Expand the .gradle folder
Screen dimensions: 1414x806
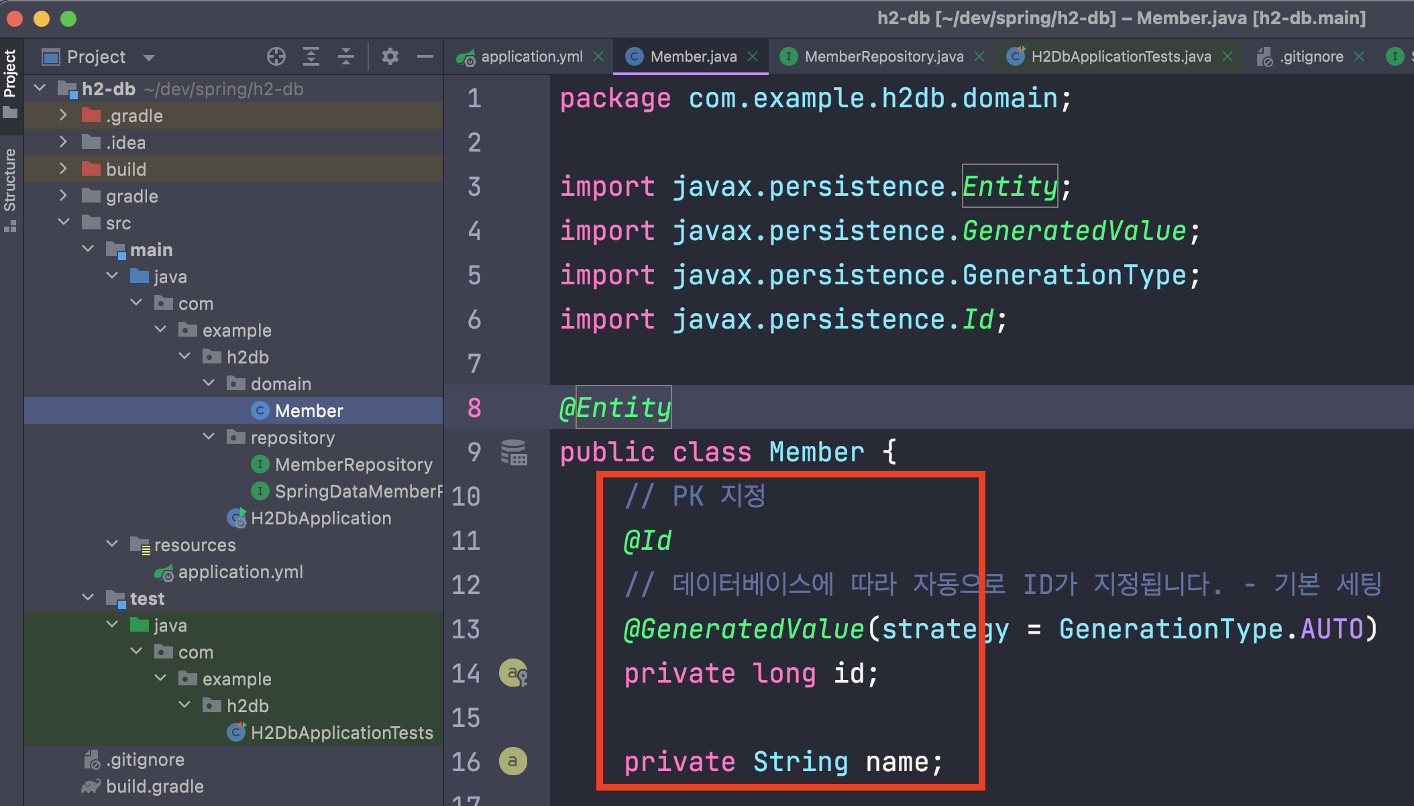63,115
